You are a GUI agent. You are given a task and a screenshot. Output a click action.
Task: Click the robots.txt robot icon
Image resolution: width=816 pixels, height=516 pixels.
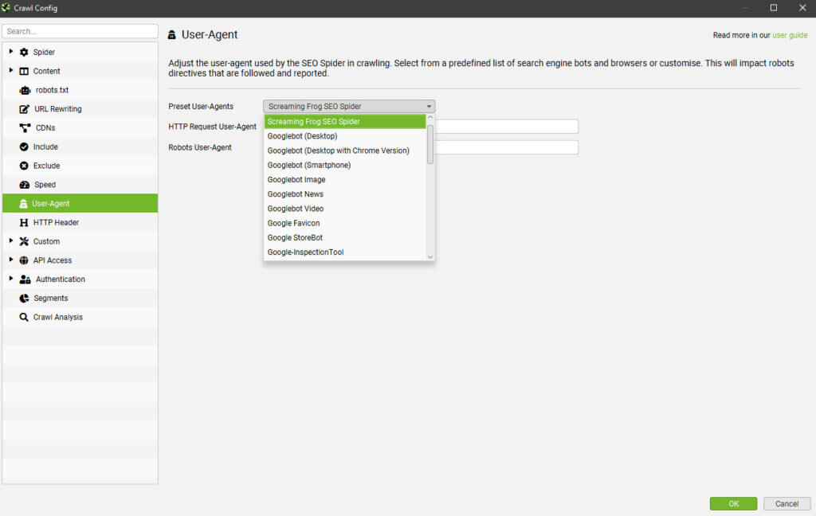pyautogui.click(x=25, y=90)
